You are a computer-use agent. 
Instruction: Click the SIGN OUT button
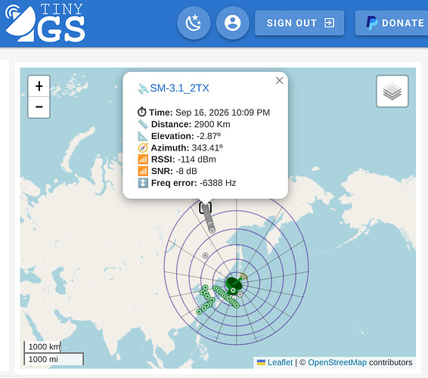click(299, 23)
